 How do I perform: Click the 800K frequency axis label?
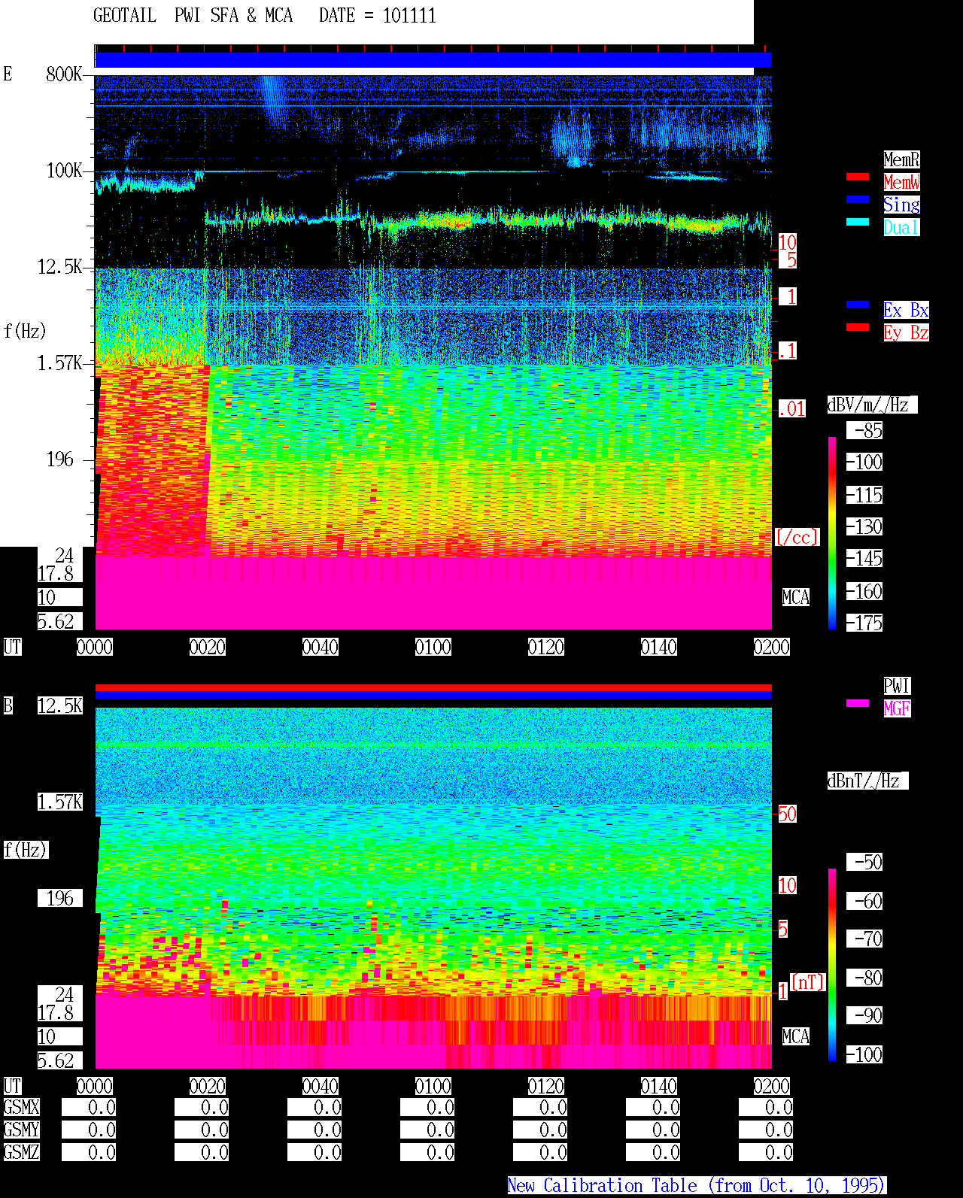[64, 74]
